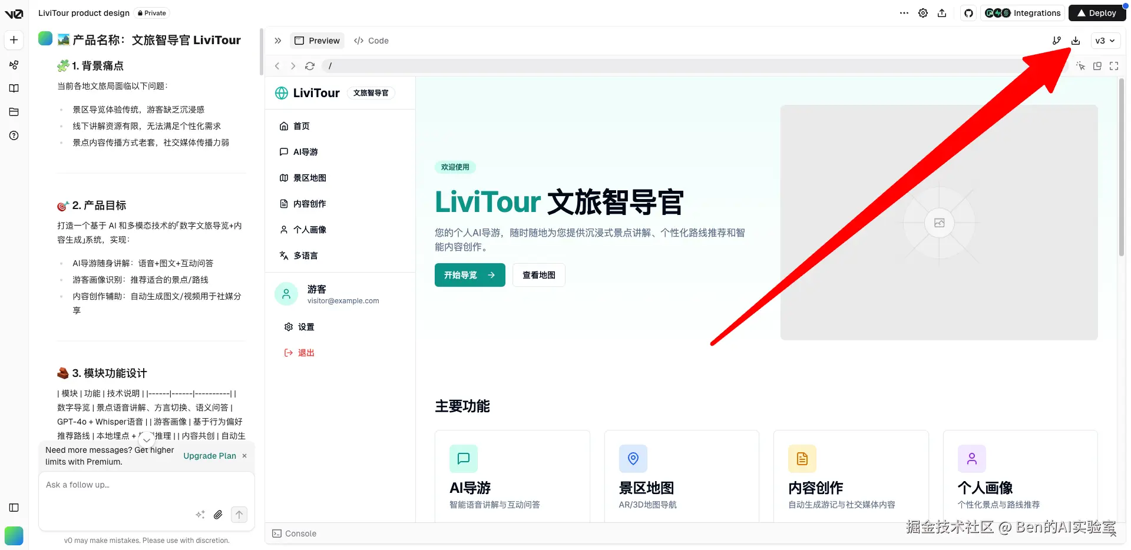This screenshot has height=550, width=1131.
Task: Open the GitHub icon in the top bar
Action: pos(968,13)
